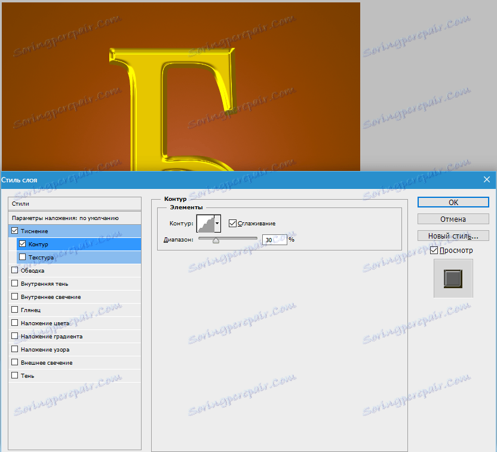Enable the Наложение градиента checkbox
The height and width of the screenshot is (452, 497).
pos(14,335)
